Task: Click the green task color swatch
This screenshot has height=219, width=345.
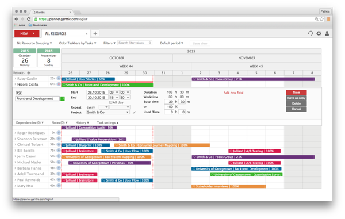Action: click(63, 99)
